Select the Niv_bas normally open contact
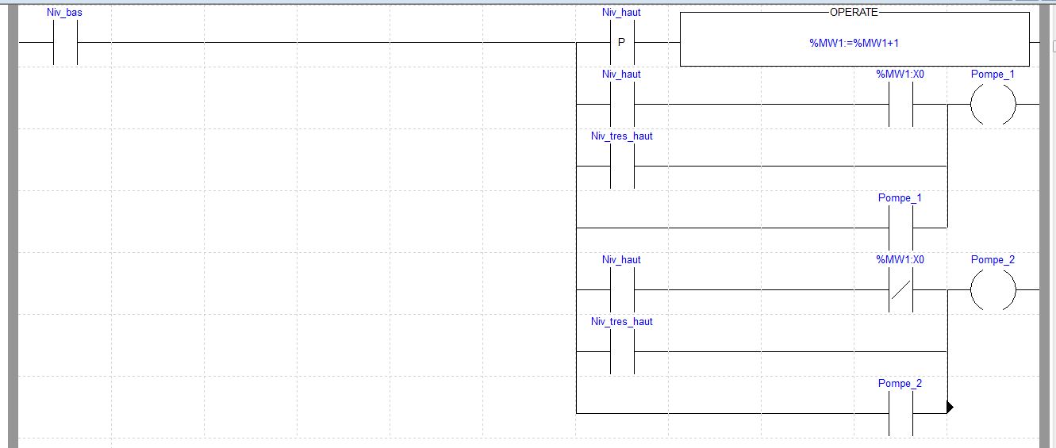Screen dimensions: 1056x448 click(x=65, y=42)
